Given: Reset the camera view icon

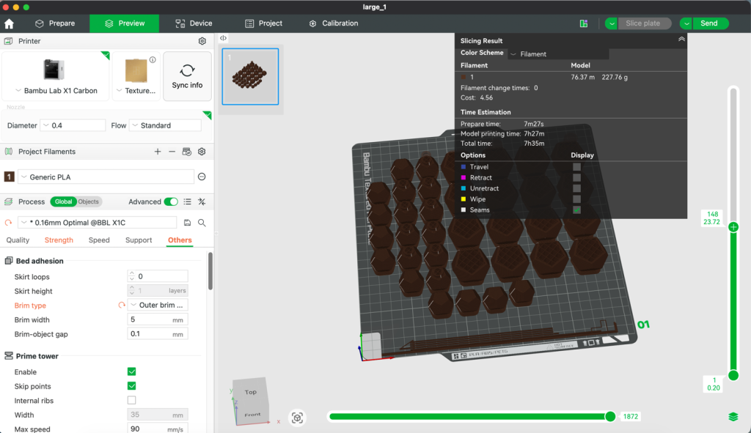Looking at the screenshot, I should (x=298, y=418).
